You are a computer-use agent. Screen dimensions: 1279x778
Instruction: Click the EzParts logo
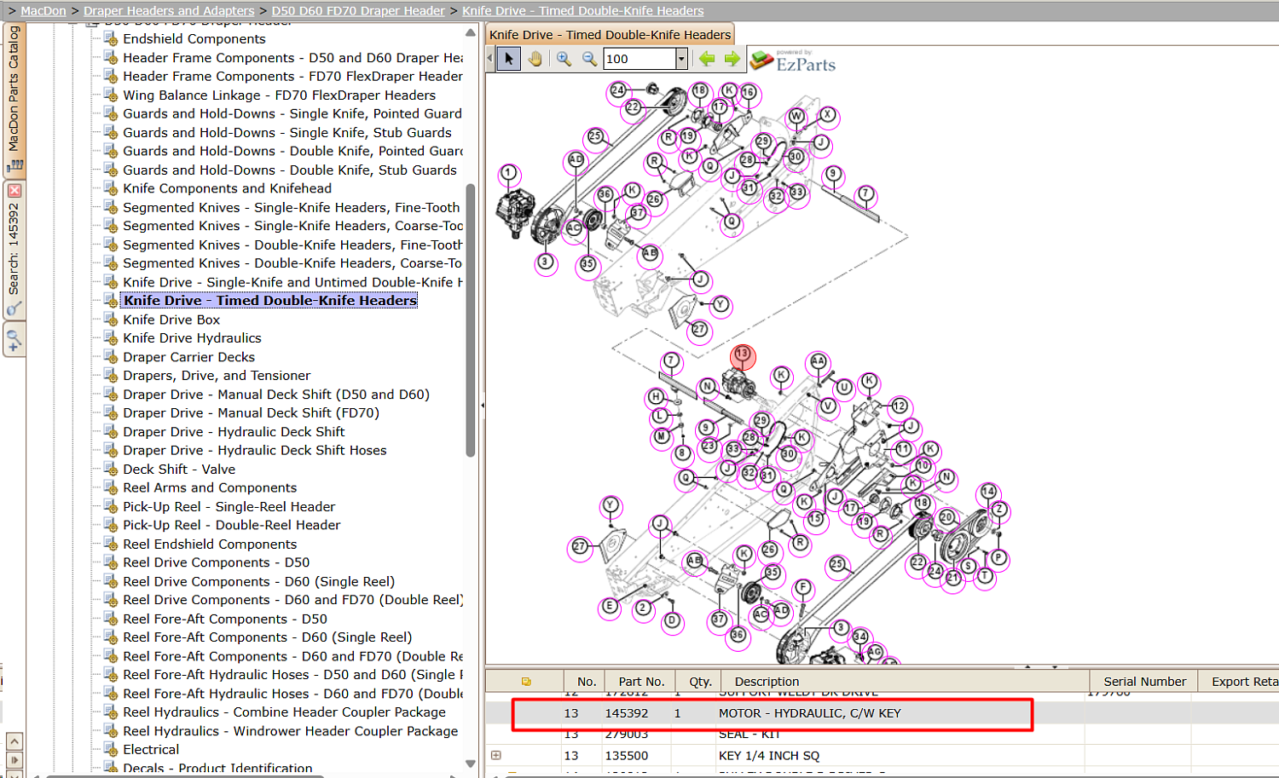[792, 61]
